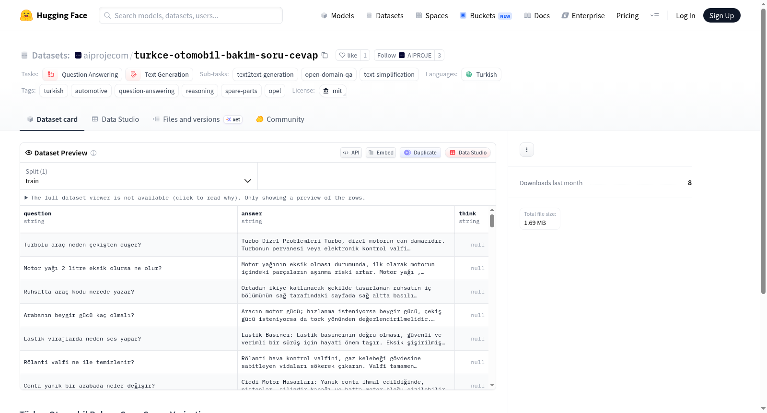The width and height of the screenshot is (767, 413).
Task: Click the table scrollbar down arrow
Action: (492, 385)
